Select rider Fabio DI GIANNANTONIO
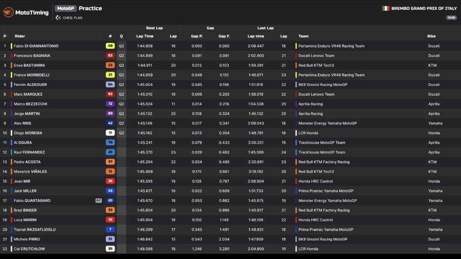461x259 pixels. 36,46
